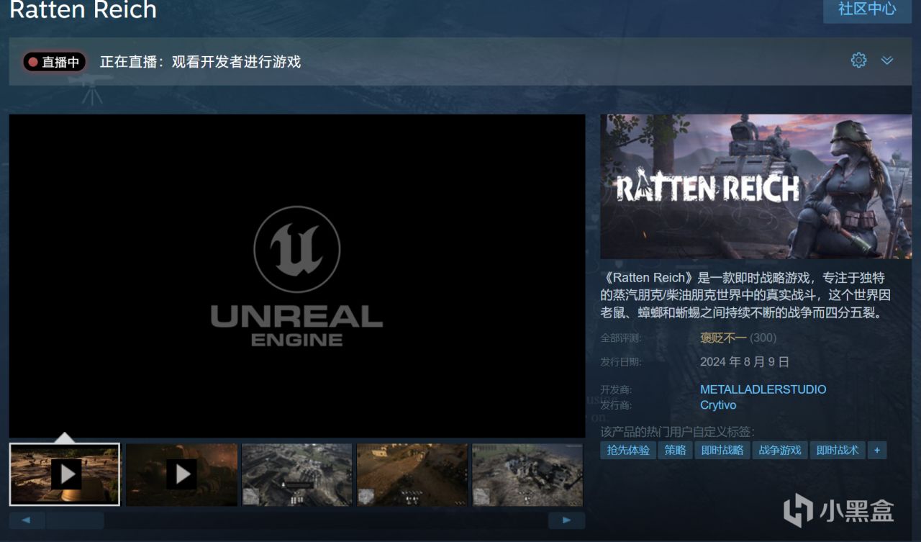
Task: Open the 正在直播 developer broadcast title
Action: [x=200, y=62]
